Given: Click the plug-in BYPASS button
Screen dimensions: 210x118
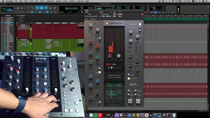Looking at the screenshot, I should (x=120, y=14).
